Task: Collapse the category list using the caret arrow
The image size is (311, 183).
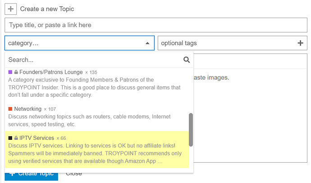Action: click(x=147, y=43)
